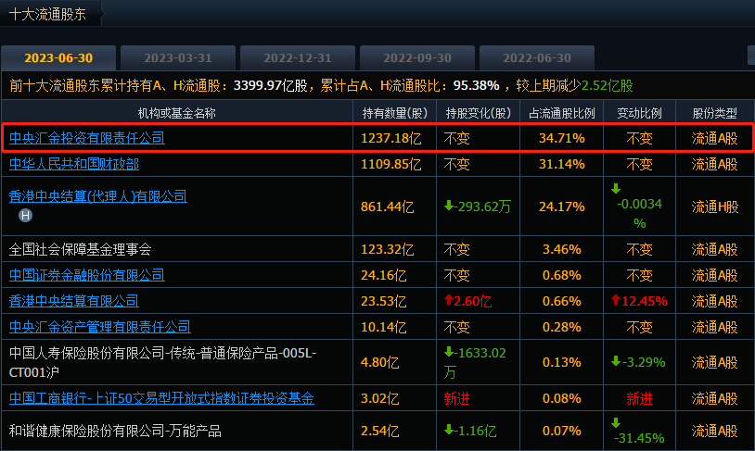Image resolution: width=755 pixels, height=451 pixels.
Task: Click the 34.71% share ratio cell
Action: point(561,138)
